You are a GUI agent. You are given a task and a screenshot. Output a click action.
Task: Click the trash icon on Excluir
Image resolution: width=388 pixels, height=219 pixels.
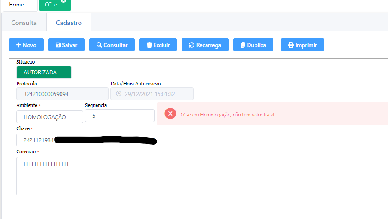[x=149, y=45]
